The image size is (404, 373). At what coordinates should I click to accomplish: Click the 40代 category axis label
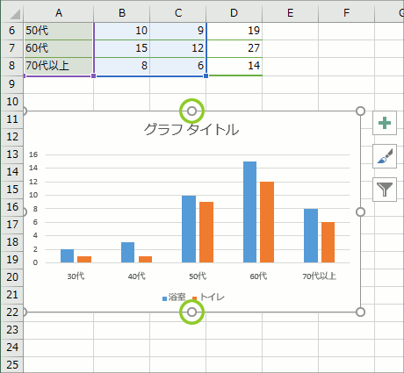coord(137,276)
